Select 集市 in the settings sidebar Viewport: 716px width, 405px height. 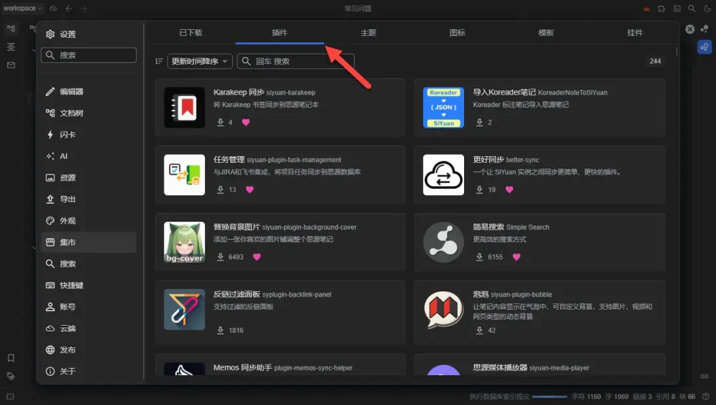click(89, 242)
